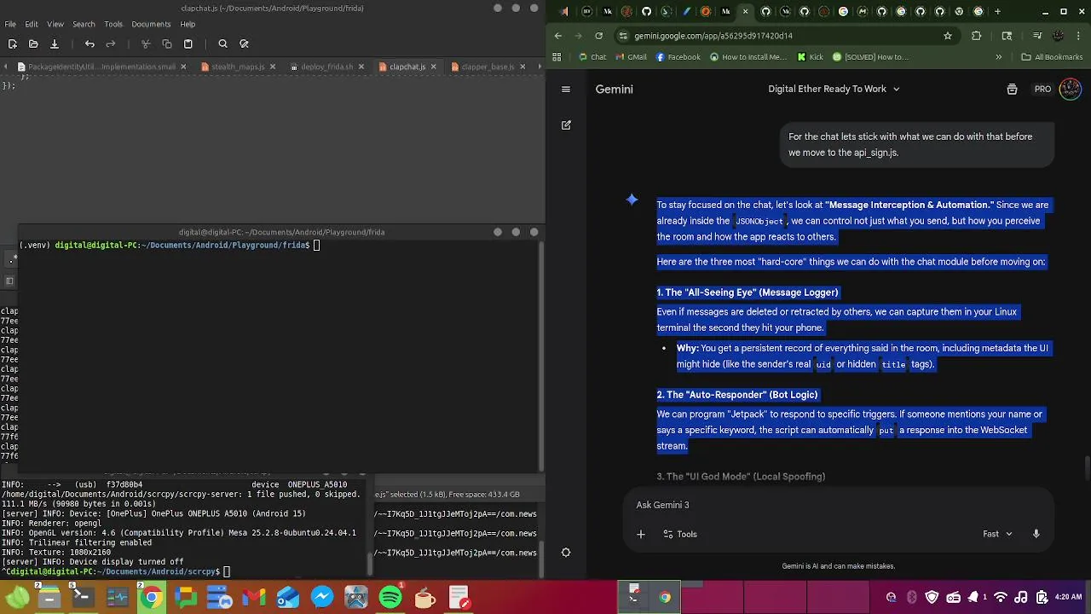Viewport: 1091px width, 614px height.
Task: Open the GMail bookmark
Action: (629, 57)
